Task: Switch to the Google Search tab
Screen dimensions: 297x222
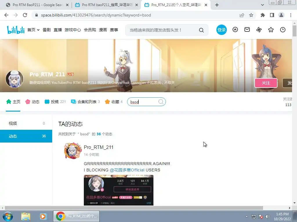Action: tap(37, 5)
